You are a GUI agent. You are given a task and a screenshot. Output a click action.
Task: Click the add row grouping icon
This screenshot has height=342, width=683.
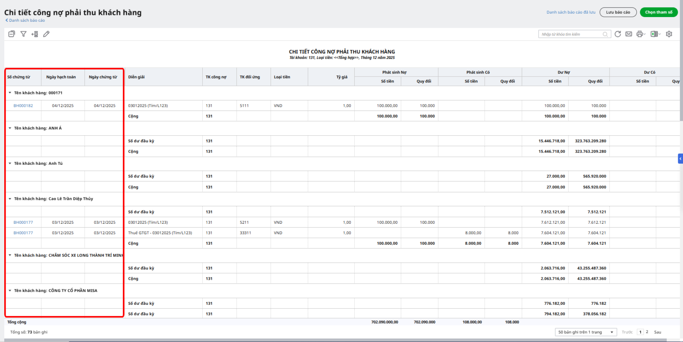35,34
